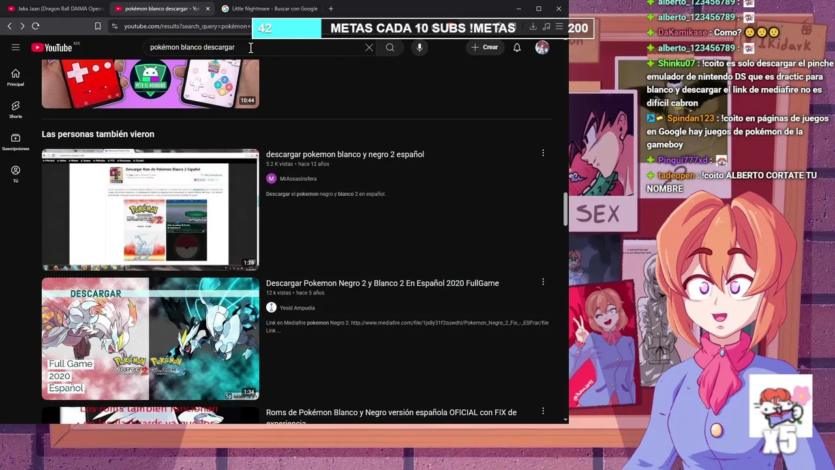Click the 5.2 K vistas hace 12 años text
835x470 pixels.
coord(297,164)
